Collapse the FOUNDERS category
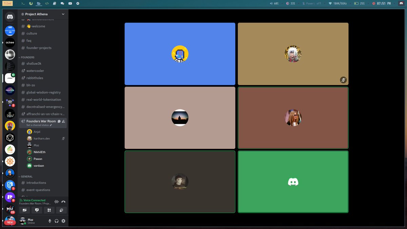The width and height of the screenshot is (407, 229). coord(26,57)
